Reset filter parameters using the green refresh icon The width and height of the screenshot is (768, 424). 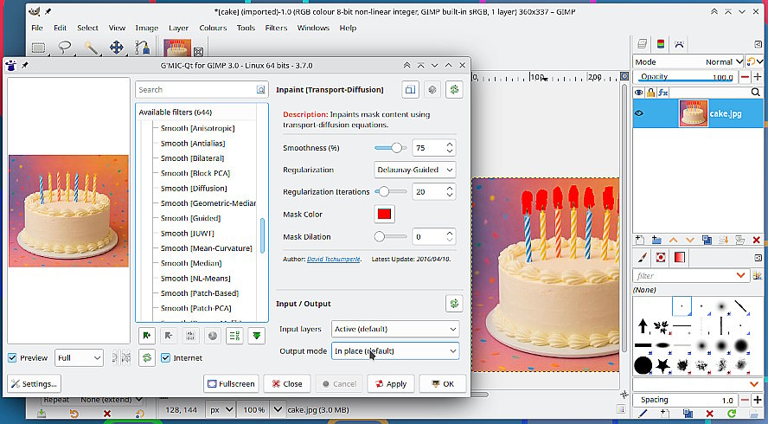point(454,89)
